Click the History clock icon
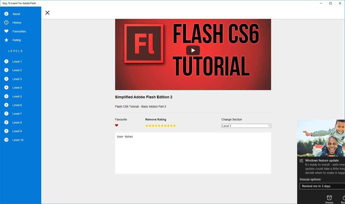This screenshot has height=204, width=345. (6, 23)
